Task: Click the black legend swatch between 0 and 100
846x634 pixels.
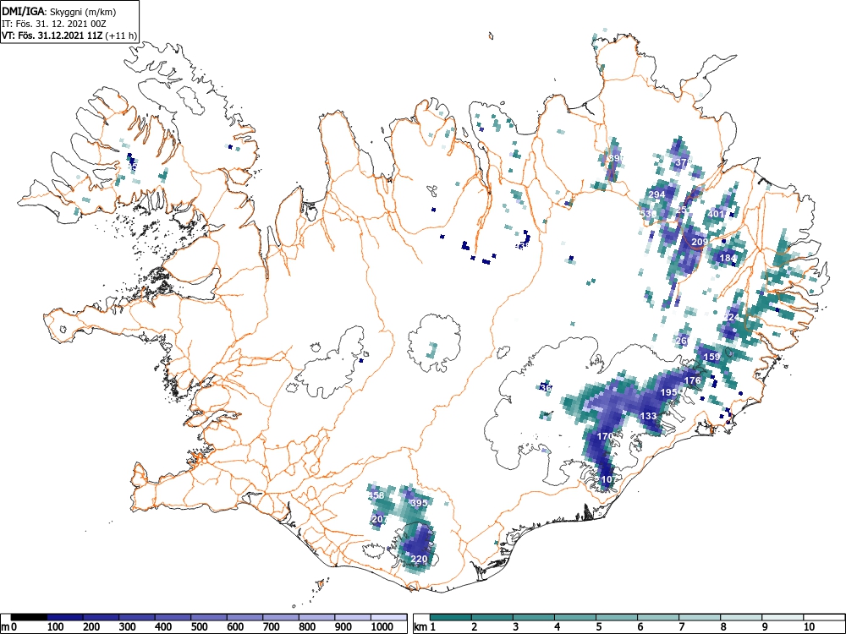Action: point(29,617)
